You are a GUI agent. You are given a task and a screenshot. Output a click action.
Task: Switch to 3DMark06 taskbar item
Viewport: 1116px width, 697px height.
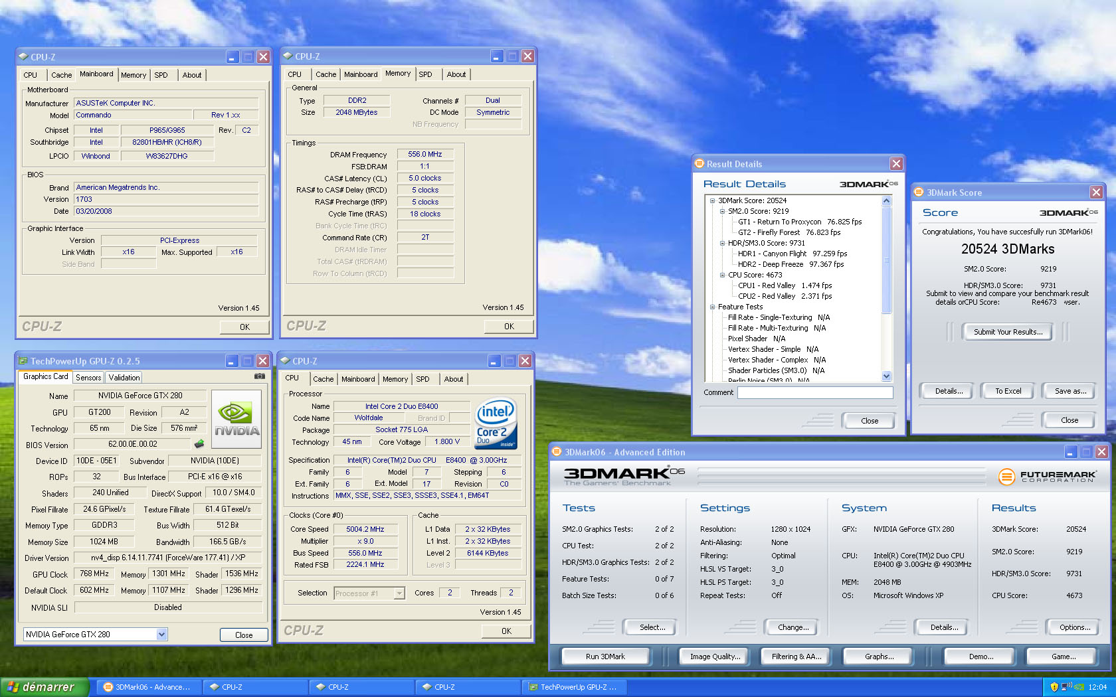147,687
